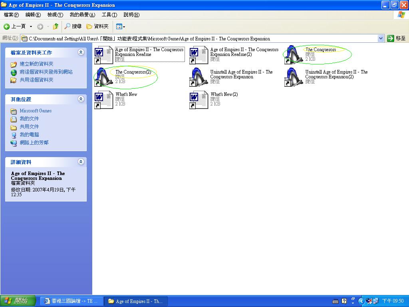Open the 編輯(E) menu
The height and width of the screenshot is (307, 409).
click(x=33, y=15)
